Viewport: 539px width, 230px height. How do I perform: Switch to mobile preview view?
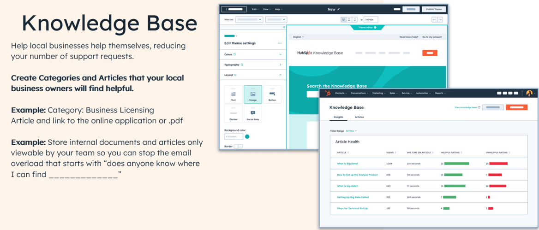coord(355,20)
